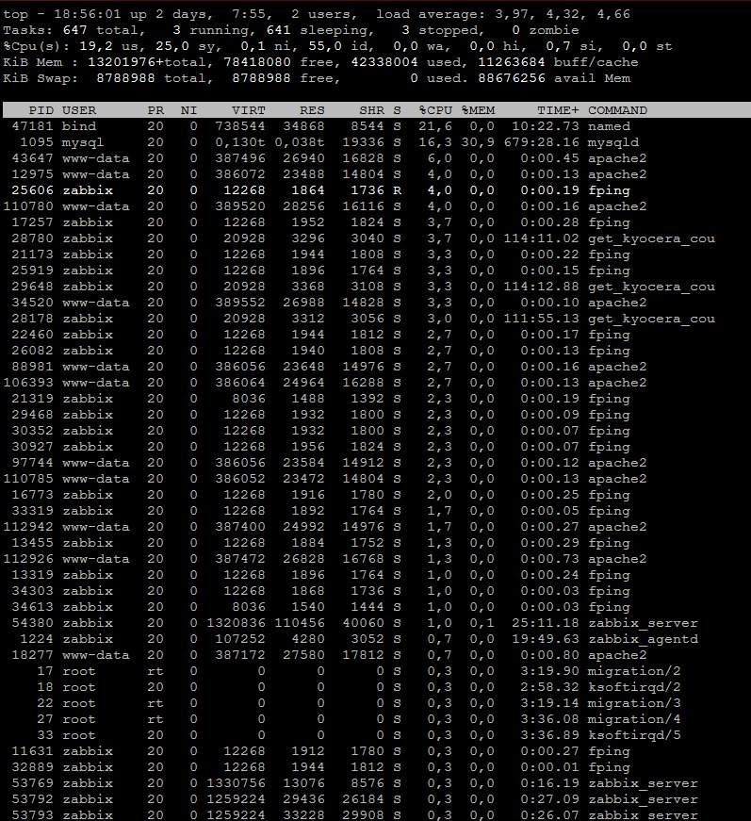Click the 55,0 idle CPU value
This screenshot has height=821, width=751.
324,46
